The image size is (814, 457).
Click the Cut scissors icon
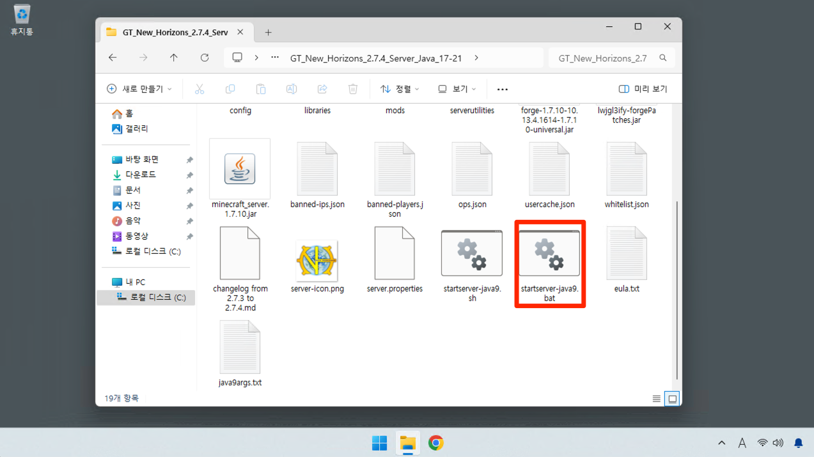tap(200, 89)
